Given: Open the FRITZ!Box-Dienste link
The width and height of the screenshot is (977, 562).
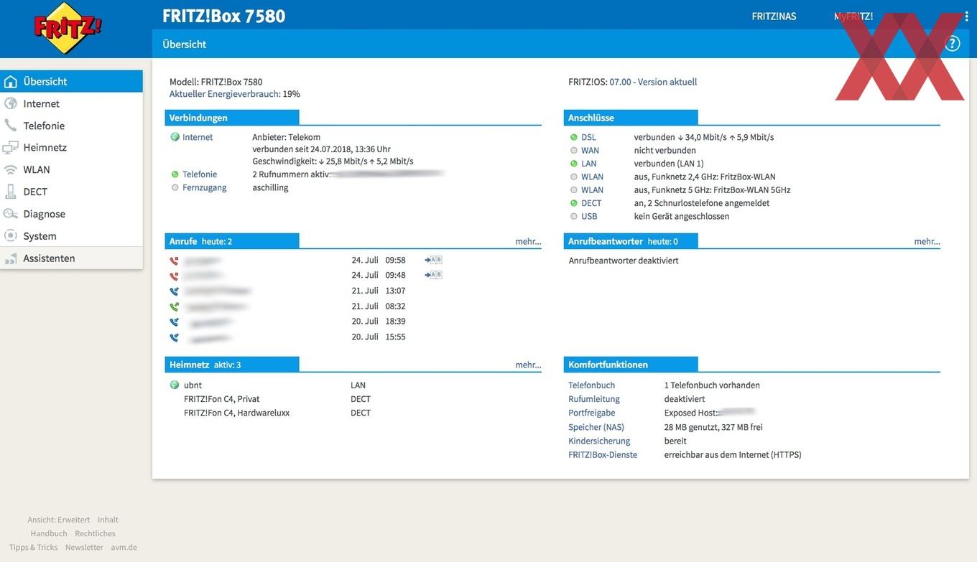Looking at the screenshot, I should tap(603, 454).
